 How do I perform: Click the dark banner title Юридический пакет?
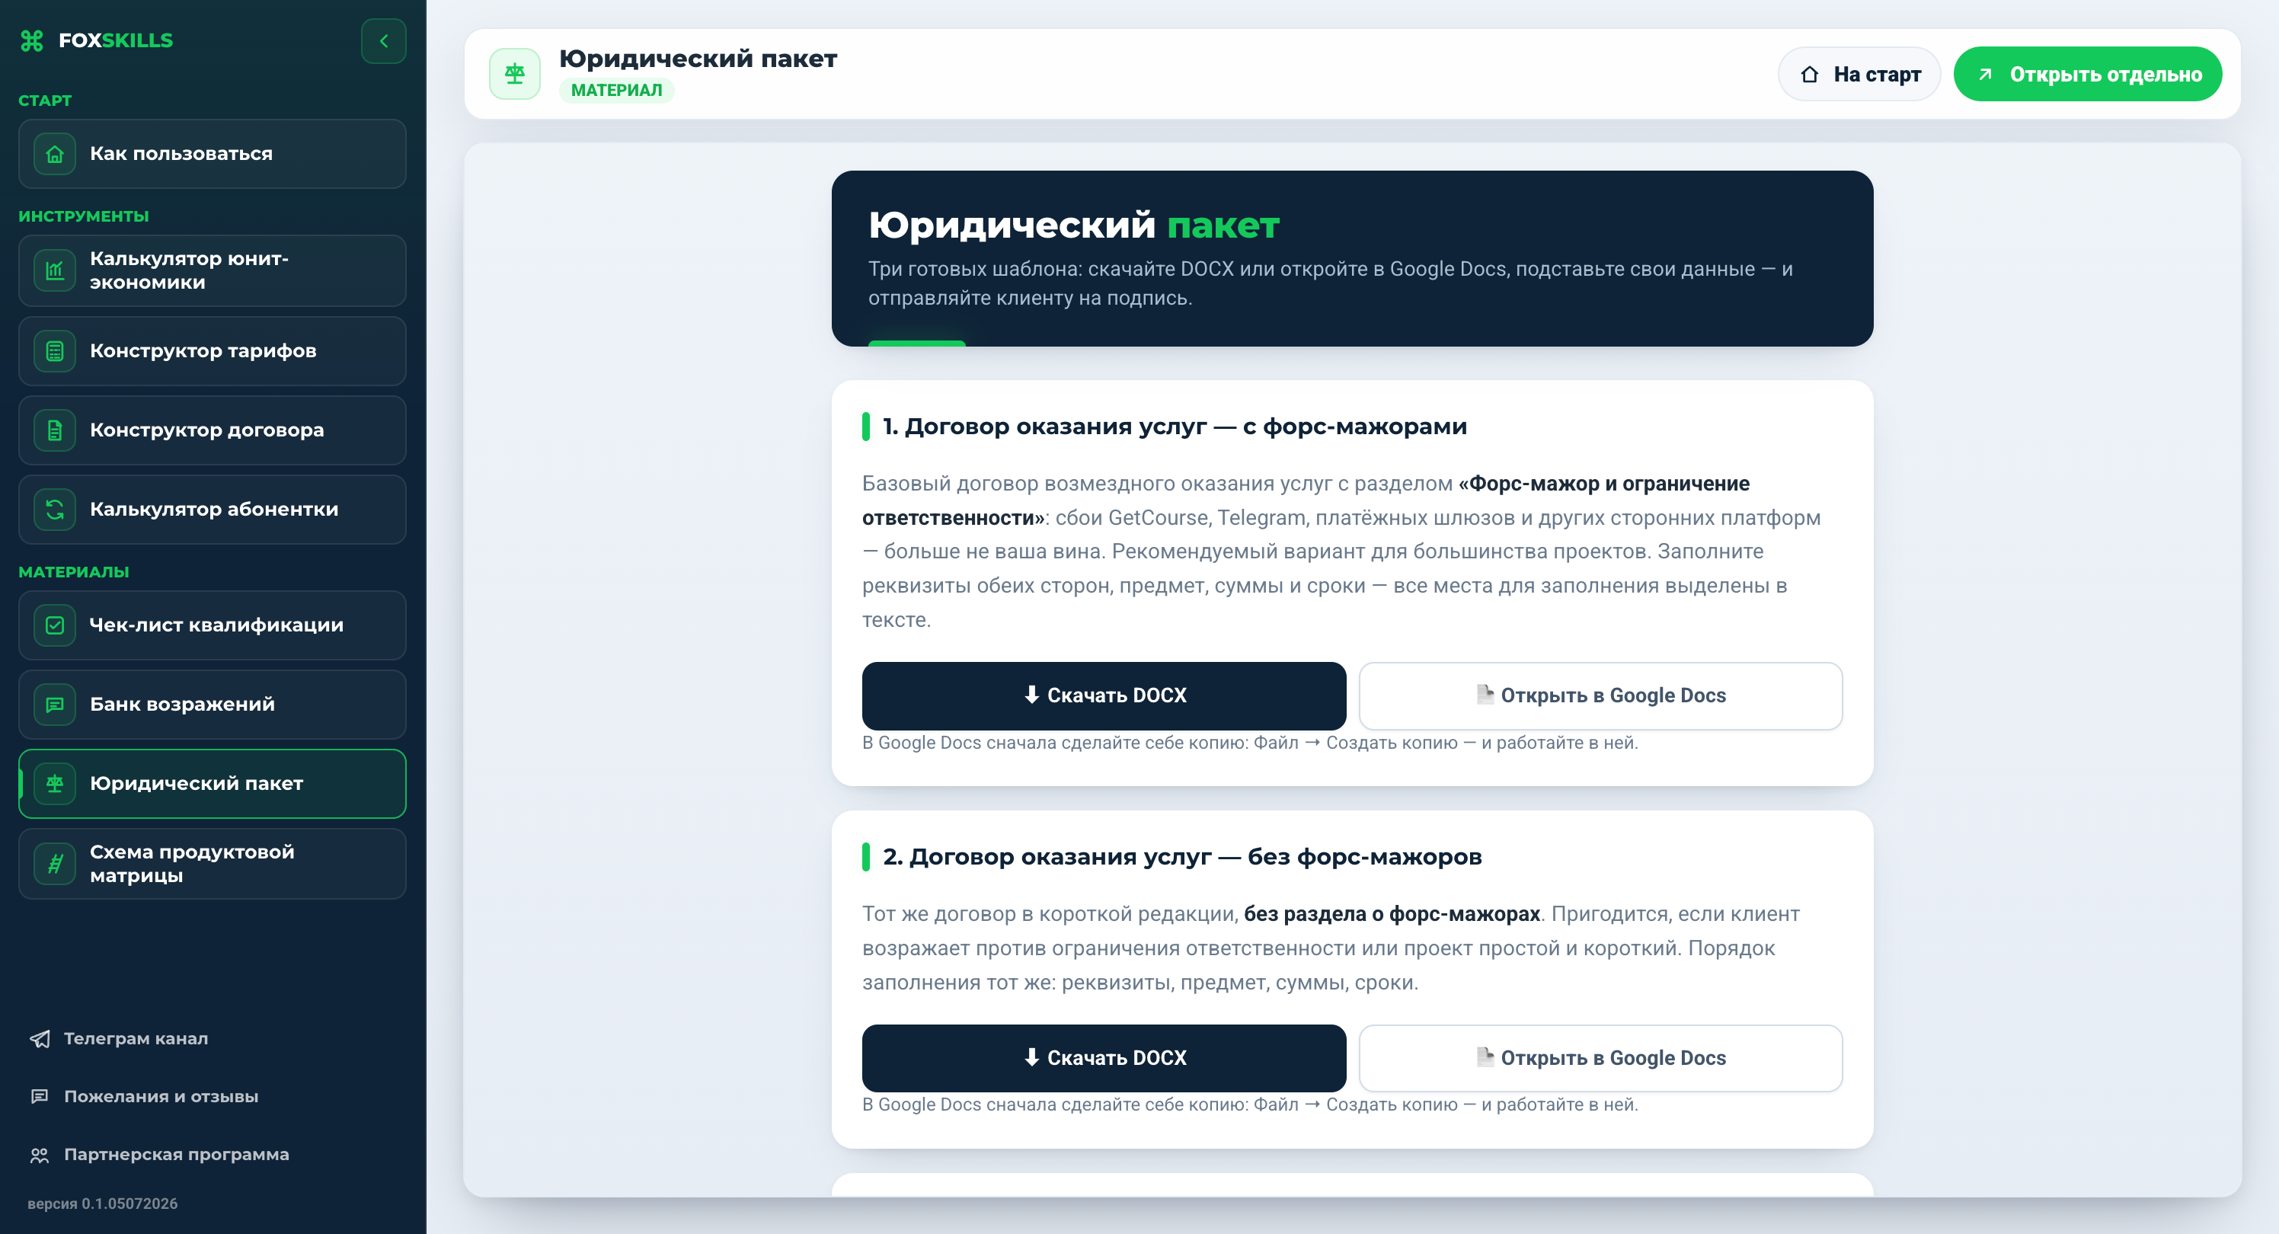1073,225
